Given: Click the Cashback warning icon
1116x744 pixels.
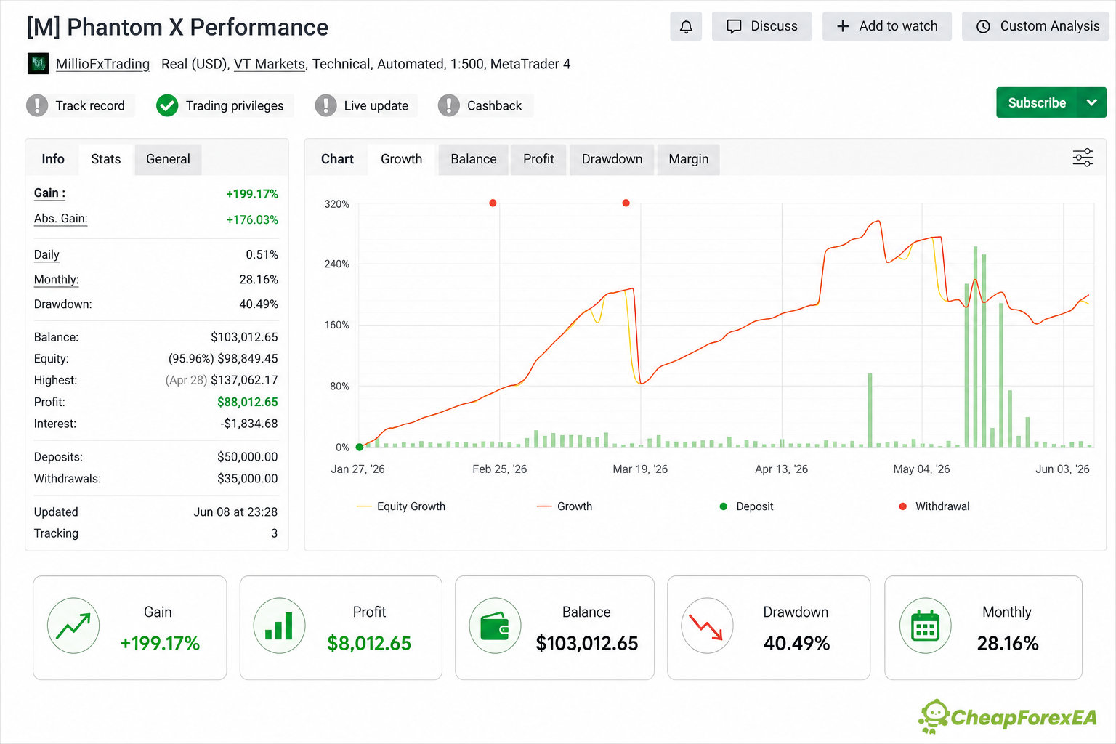Looking at the screenshot, I should tap(449, 105).
